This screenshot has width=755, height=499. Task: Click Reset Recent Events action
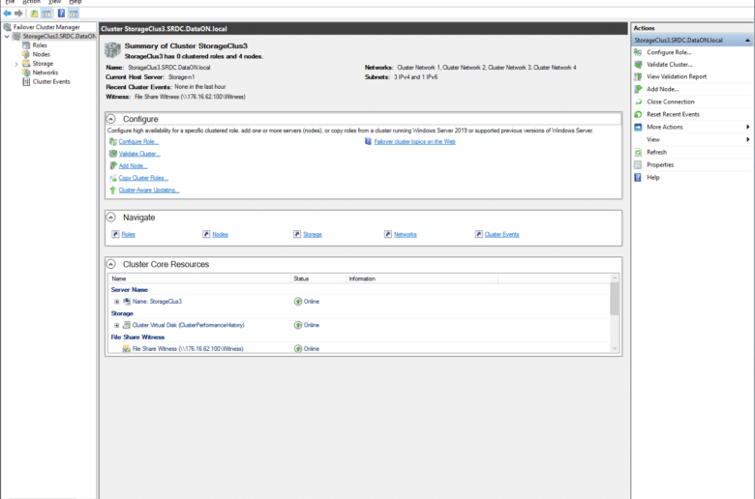[x=673, y=114]
